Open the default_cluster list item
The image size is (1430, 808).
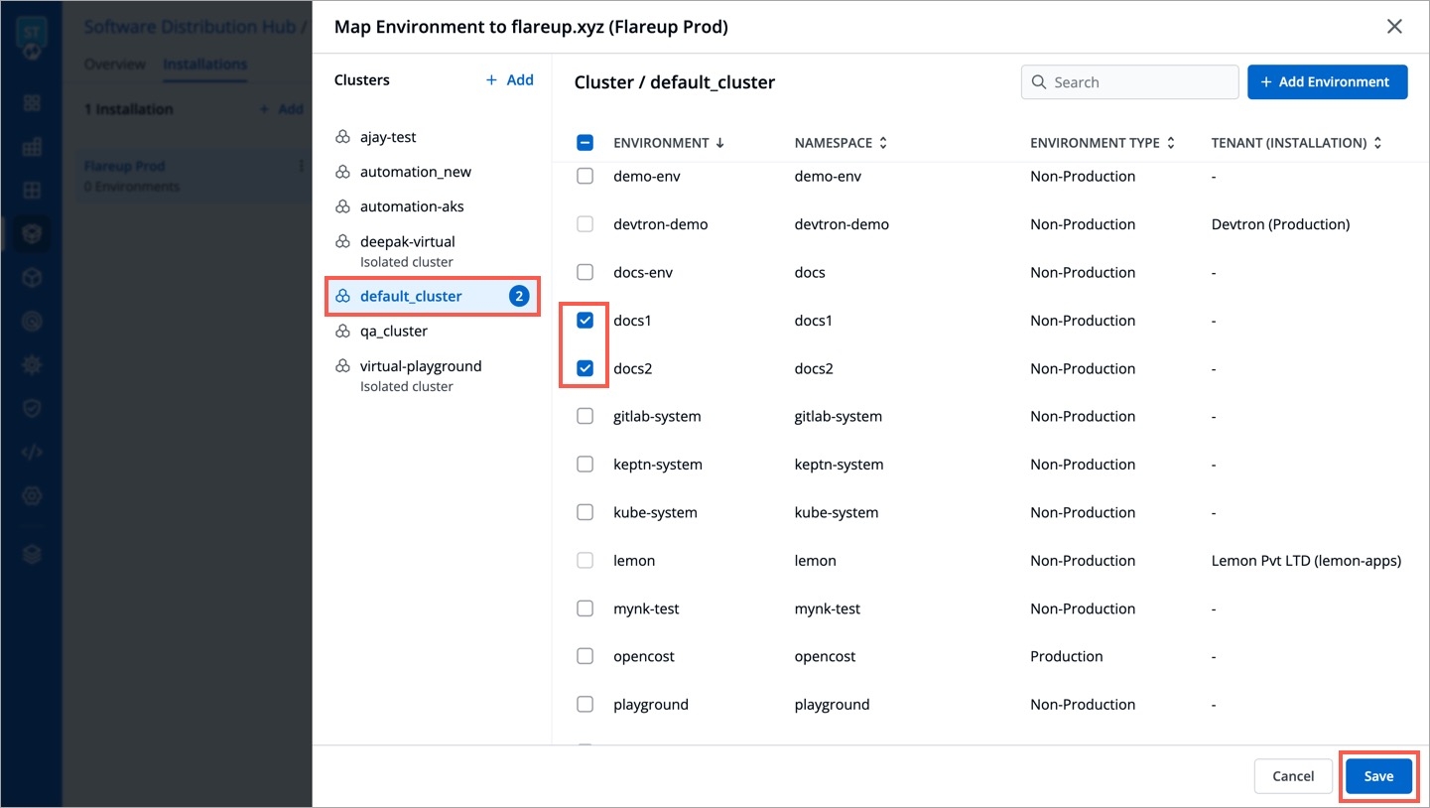[411, 296]
